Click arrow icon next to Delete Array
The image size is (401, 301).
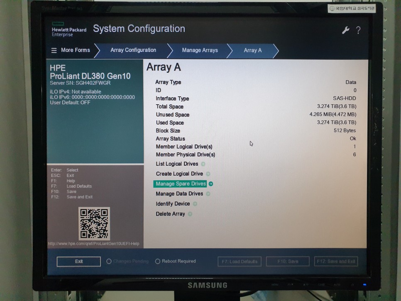[x=190, y=214]
